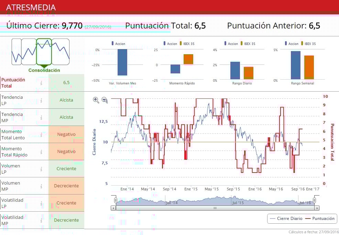339x235 pixels.
Task: Click the 6,5 score cell in Puntuación Total row
Action: click(66, 83)
